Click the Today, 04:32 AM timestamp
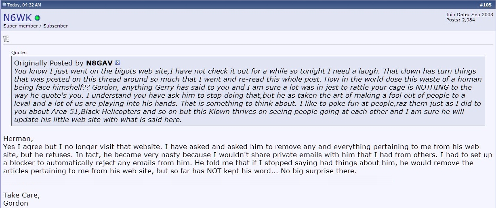 (x=24, y=5)
